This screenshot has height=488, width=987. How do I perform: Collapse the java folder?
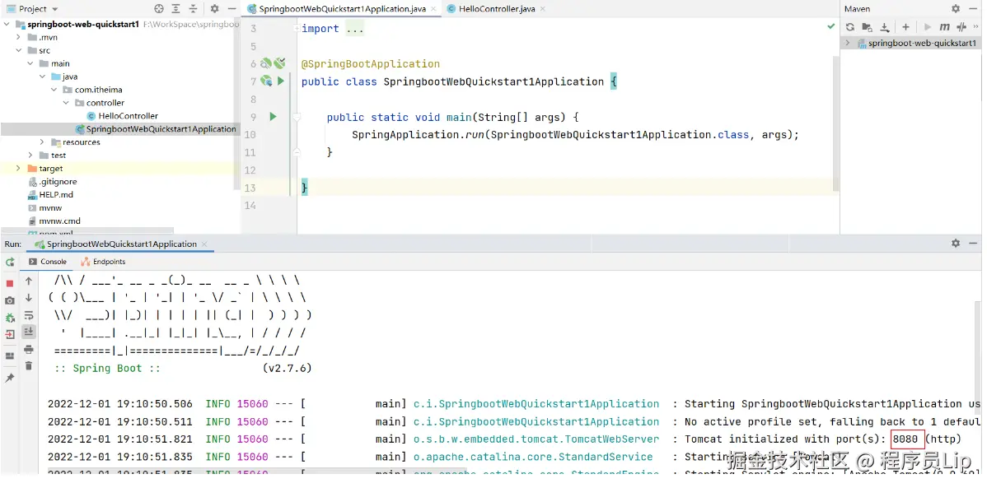(43, 77)
